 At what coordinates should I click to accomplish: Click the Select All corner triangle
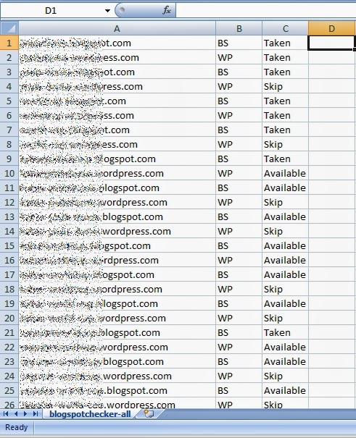9,28
